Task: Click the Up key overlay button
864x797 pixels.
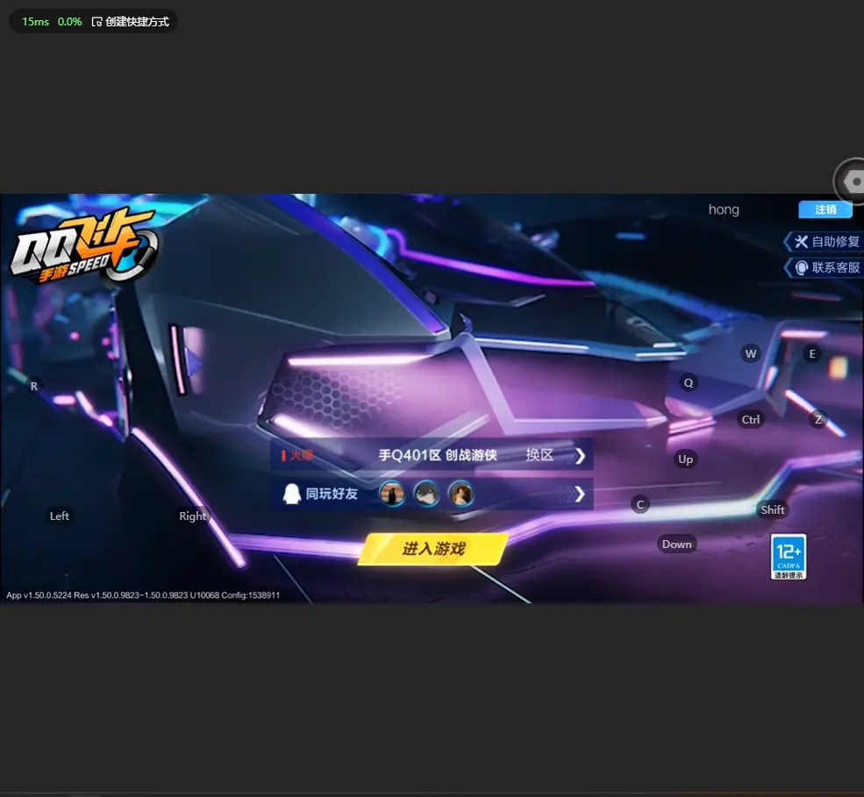Action: (685, 459)
